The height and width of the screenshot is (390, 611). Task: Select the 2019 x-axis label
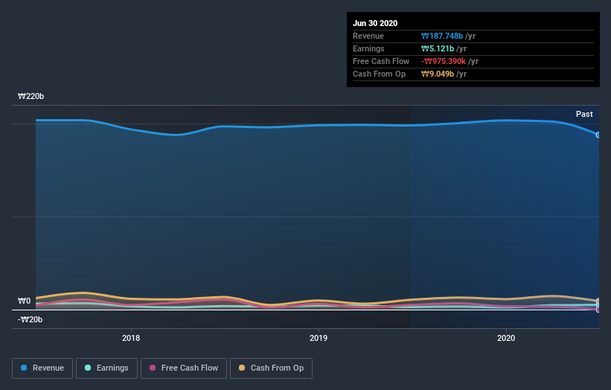pos(319,338)
